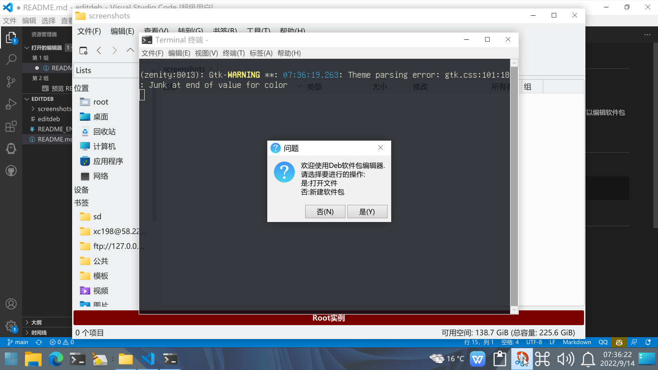Open the volume control in system tray
The image size is (658, 370).
[566, 359]
